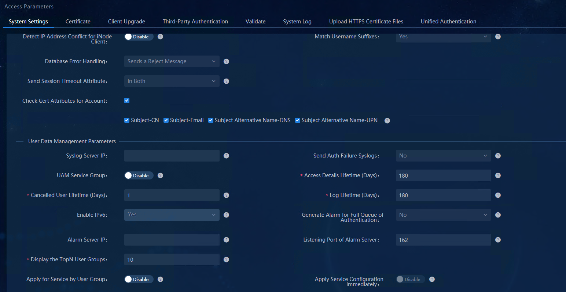Click help icon for Apply for Service by User Group
Image resolution: width=566 pixels, height=292 pixels.
click(x=160, y=279)
